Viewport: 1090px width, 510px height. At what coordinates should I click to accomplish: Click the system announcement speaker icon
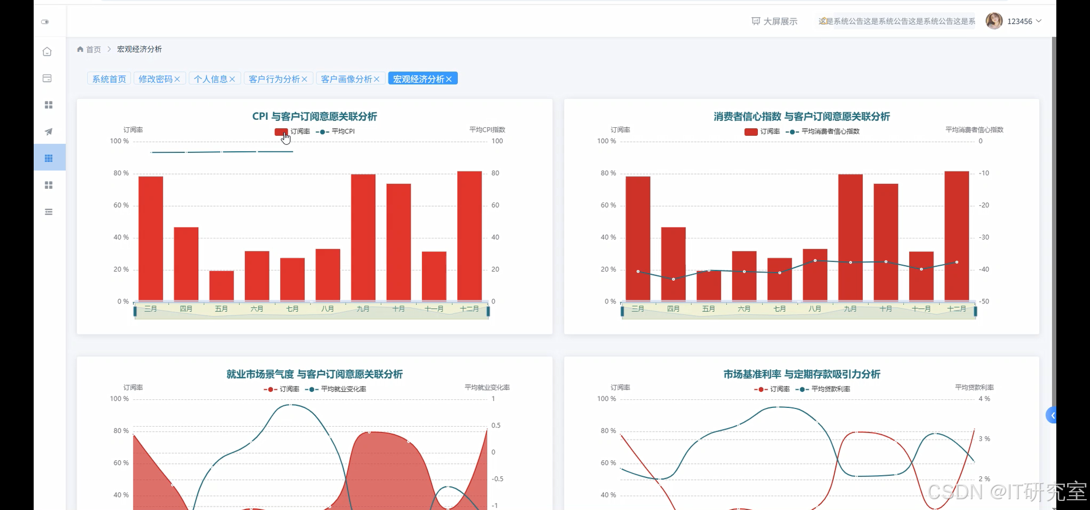pos(823,21)
